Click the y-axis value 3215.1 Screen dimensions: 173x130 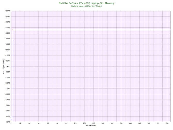pos(8,89)
